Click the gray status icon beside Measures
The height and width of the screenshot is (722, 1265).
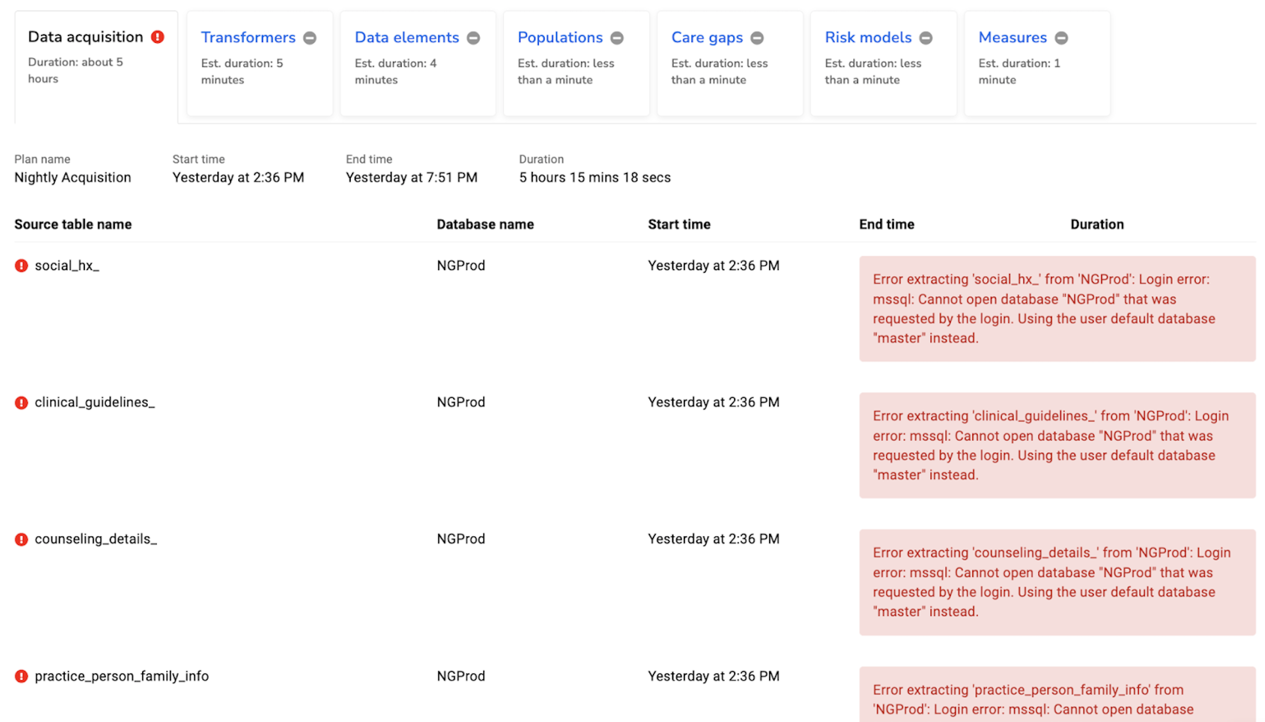(x=1061, y=38)
